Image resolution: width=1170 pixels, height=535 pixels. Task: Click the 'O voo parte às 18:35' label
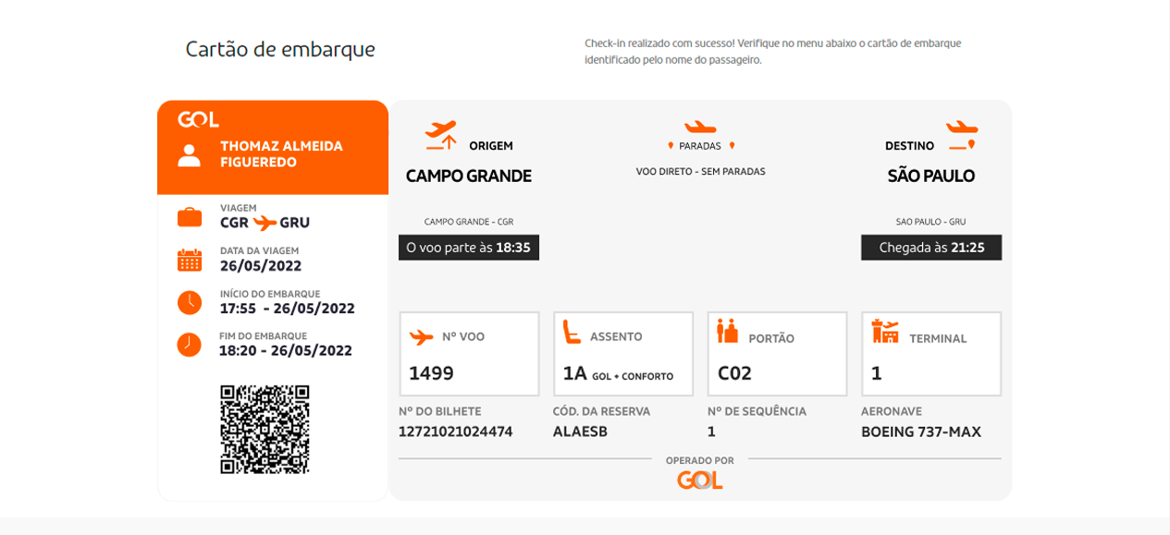click(469, 248)
